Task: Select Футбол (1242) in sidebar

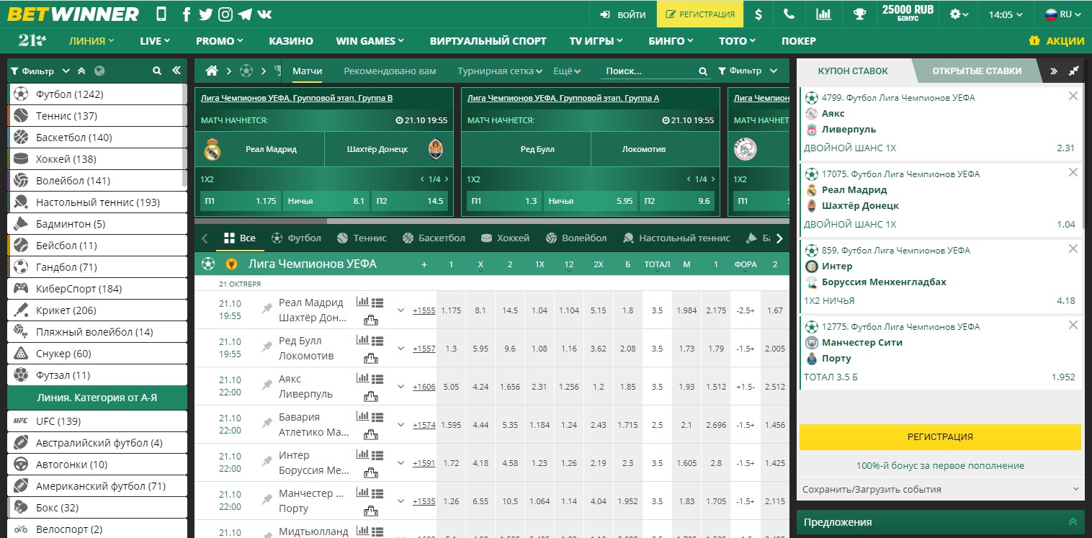Action: click(98, 94)
